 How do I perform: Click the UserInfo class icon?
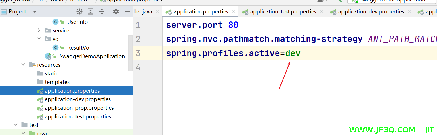click(x=55, y=22)
